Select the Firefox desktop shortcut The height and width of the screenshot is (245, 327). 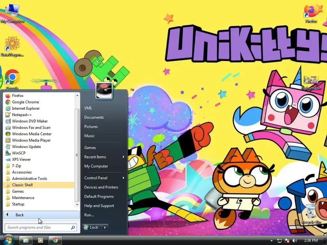click(x=311, y=13)
